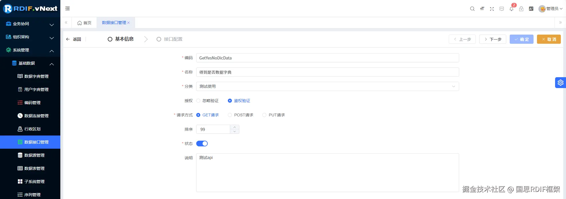Open the 管理员 user dropdown
This screenshot has width=566, height=199.
550,9
